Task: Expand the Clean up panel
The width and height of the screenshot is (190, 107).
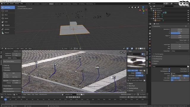Action: click(x=7, y=65)
